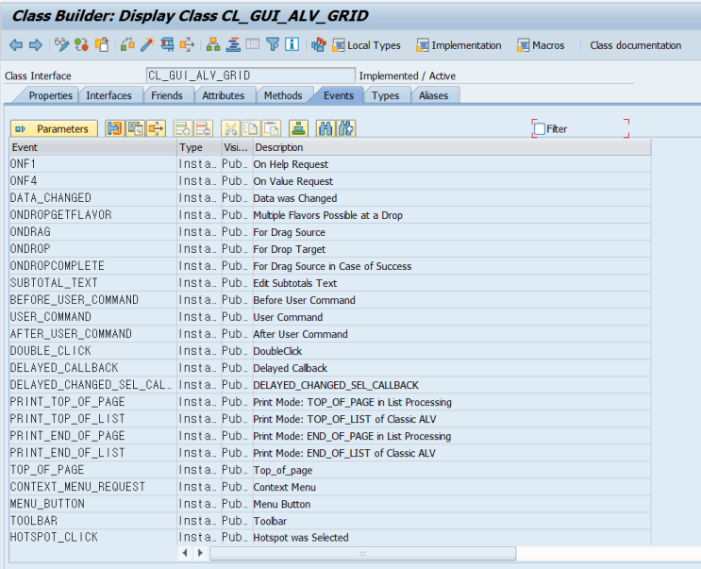Toggle Display/Change mode (glasses and pencil)
The image size is (701, 569).
pos(61,44)
